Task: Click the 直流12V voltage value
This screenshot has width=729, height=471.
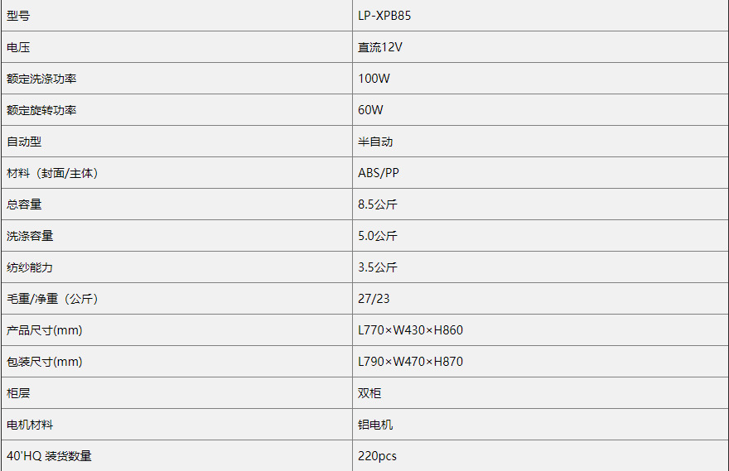Action: pos(380,47)
